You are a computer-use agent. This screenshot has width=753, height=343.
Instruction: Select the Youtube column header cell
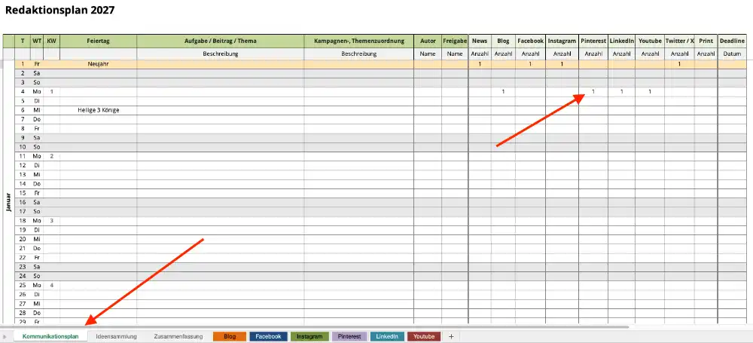click(x=651, y=41)
